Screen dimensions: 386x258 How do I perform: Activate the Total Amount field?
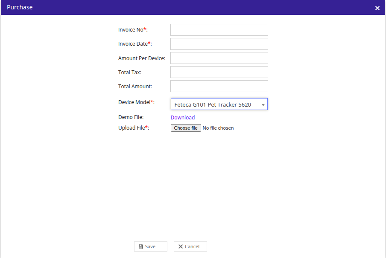(219, 86)
